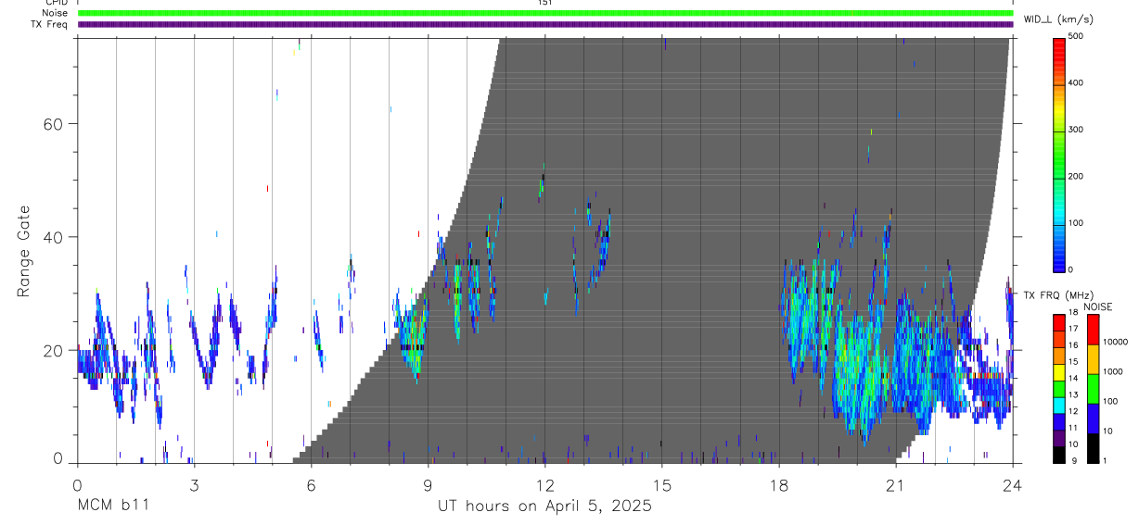Click the '40' Range Gate axis label
This screenshot has height=525, width=1139.
pyautogui.click(x=52, y=237)
